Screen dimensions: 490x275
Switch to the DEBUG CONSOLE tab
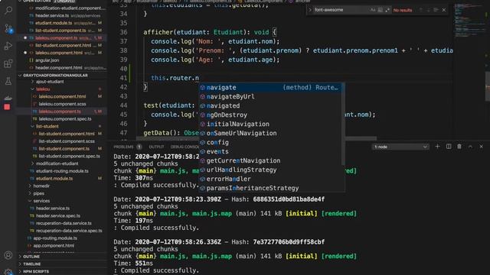[185, 147]
